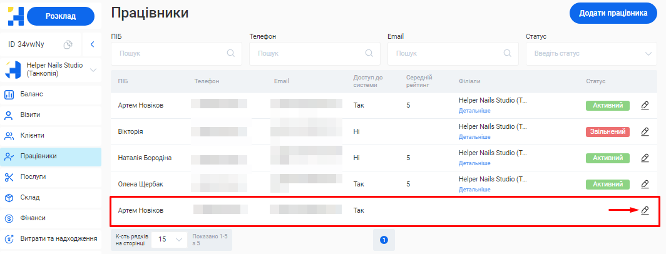Open Детальніше link for Вікторія
The image size is (666, 254).
pyautogui.click(x=474, y=137)
